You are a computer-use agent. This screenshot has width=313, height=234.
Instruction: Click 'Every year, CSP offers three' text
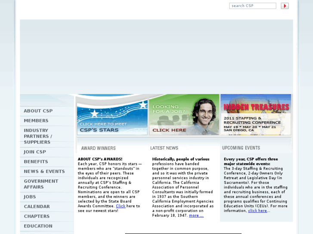coord(251,159)
